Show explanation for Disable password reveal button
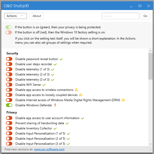Viewport: 154px width, 154px height. point(37,59)
